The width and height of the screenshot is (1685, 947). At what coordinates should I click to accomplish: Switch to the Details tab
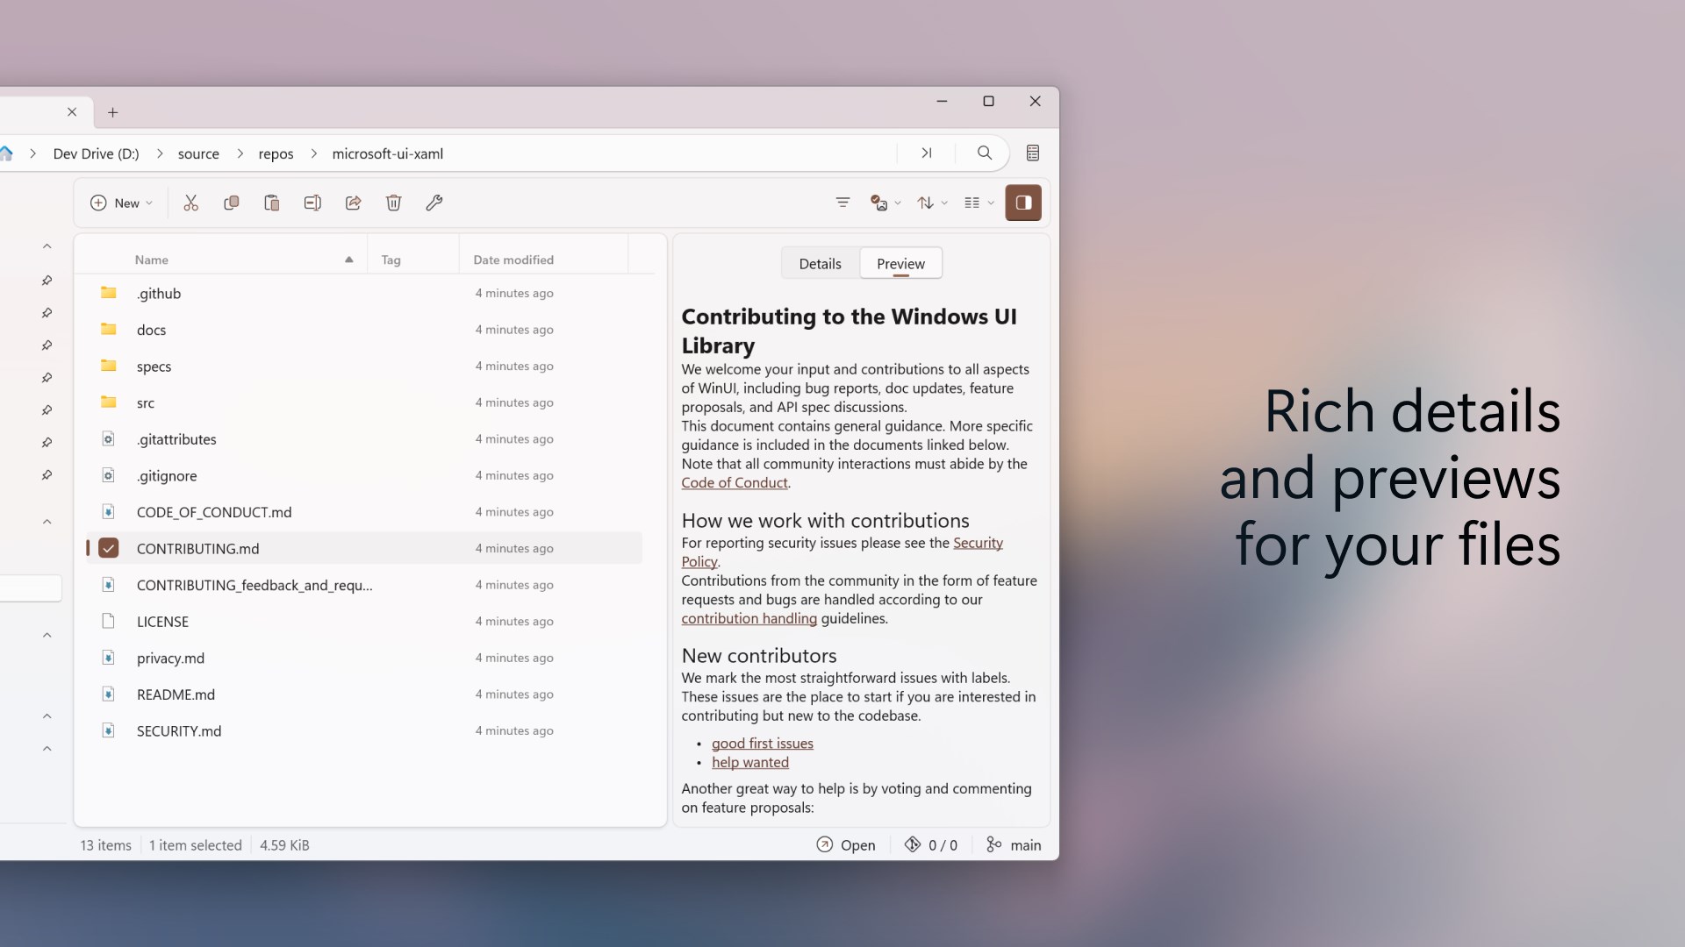point(819,263)
